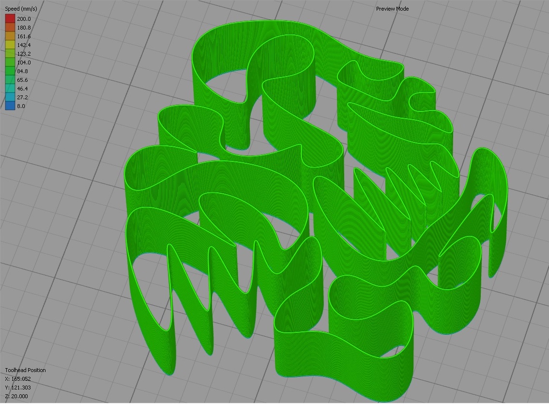Click the 27.2 cyan legend swatch
Viewport: 549px width, 404px height.
[x=10, y=97]
